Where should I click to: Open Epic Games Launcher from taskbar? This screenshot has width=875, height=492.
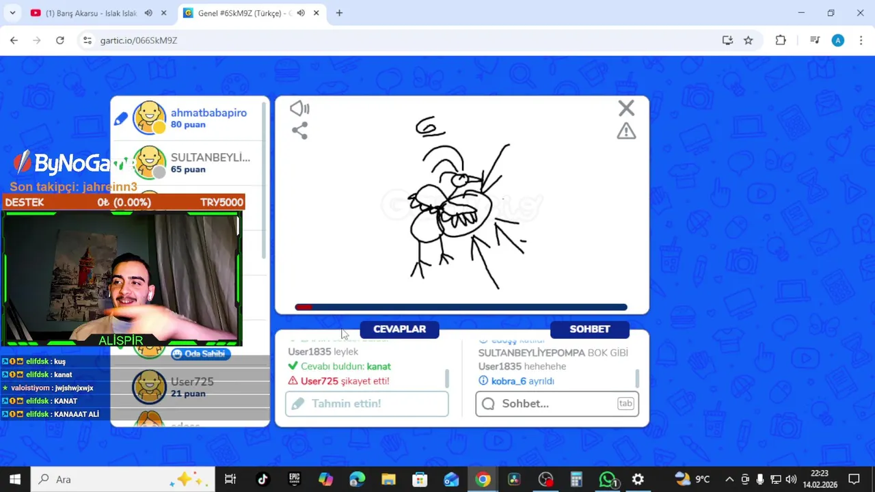[295, 479]
